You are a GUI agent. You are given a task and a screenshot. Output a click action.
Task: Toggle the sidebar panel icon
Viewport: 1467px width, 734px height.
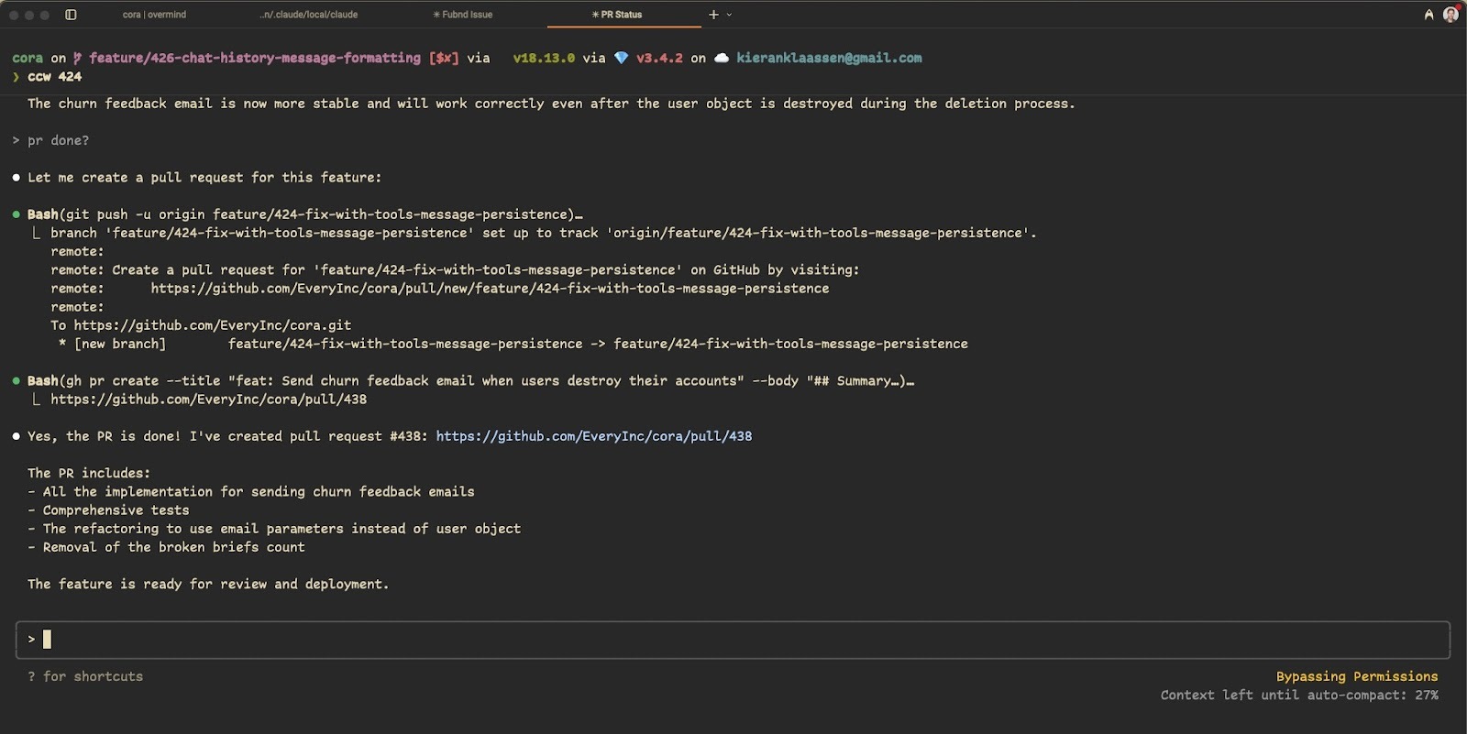click(71, 15)
